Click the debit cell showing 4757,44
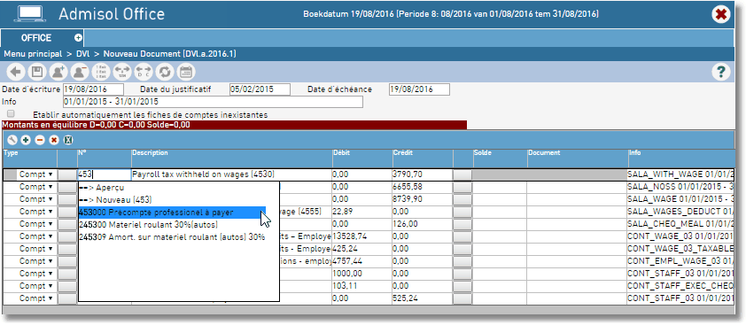This screenshot has width=746, height=325. point(362,261)
